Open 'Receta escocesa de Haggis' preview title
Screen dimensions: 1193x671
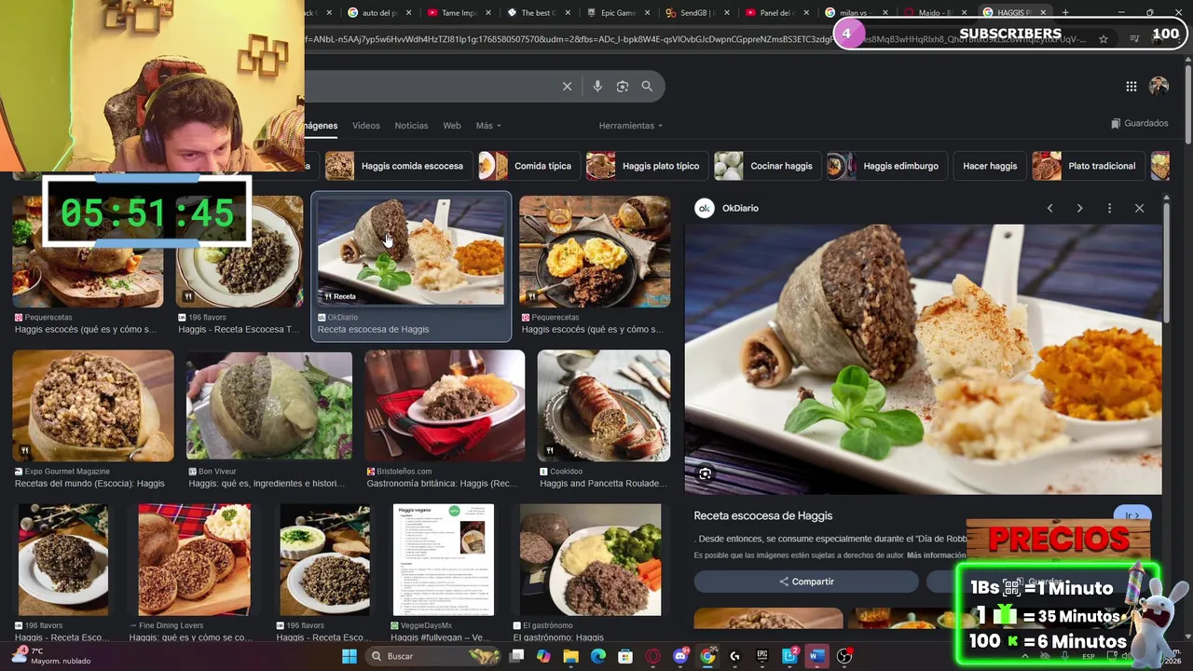pyautogui.click(x=762, y=515)
